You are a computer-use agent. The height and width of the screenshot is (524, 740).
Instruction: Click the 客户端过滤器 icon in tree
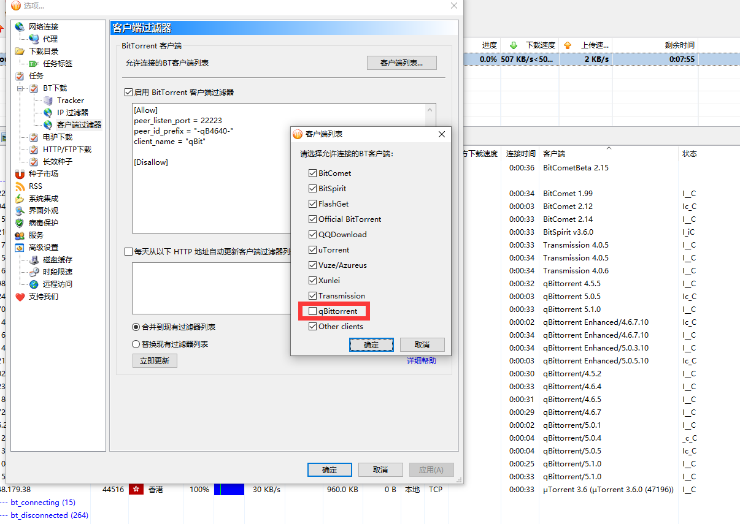tap(48, 125)
